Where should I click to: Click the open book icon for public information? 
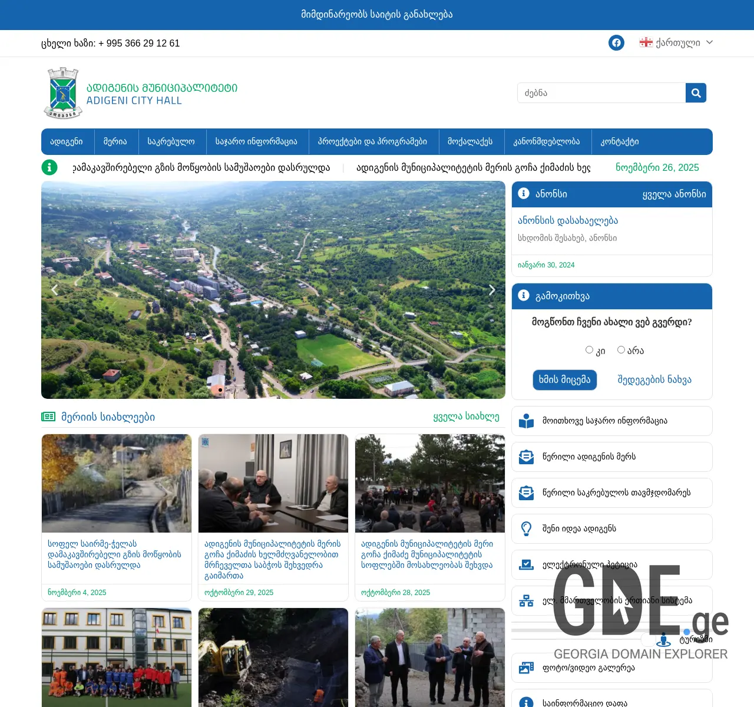point(525,421)
